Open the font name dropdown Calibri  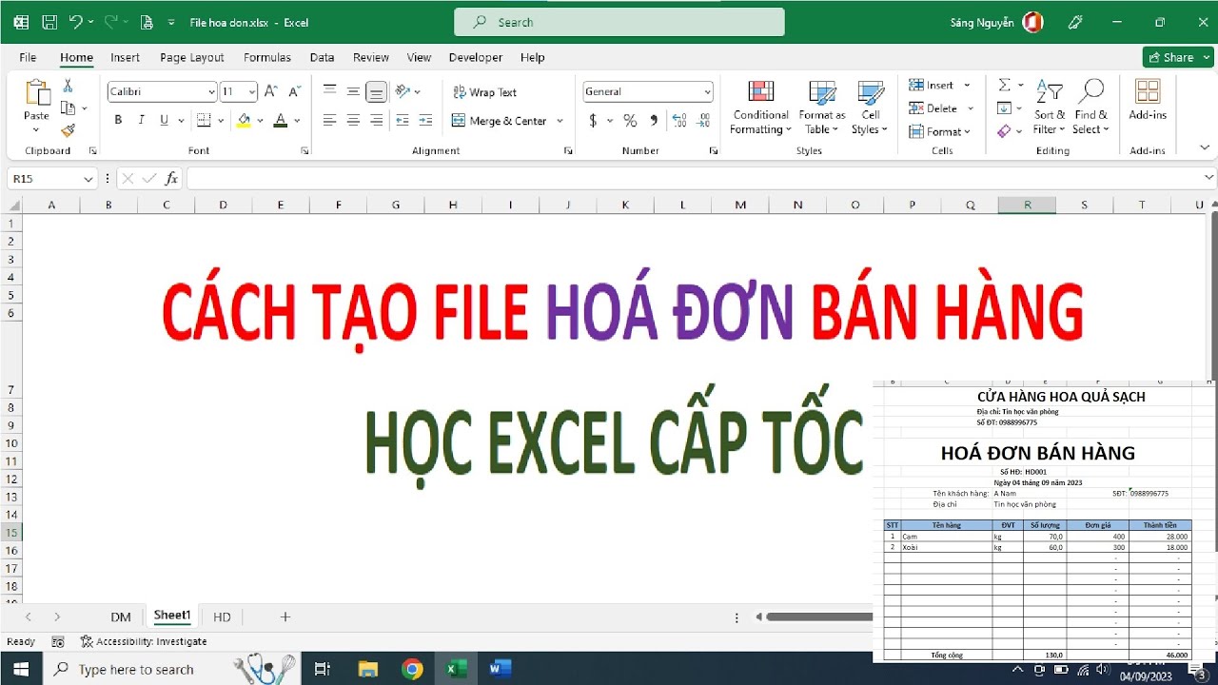click(211, 92)
